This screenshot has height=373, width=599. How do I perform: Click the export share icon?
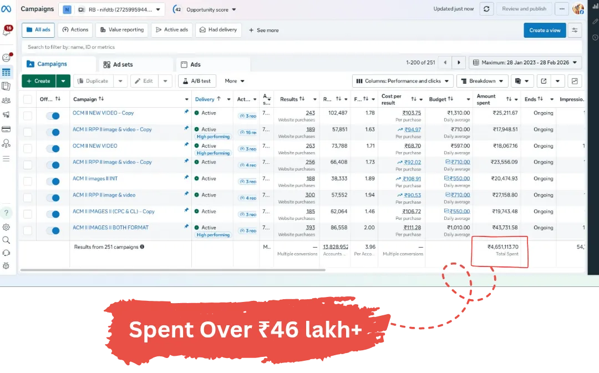click(544, 81)
